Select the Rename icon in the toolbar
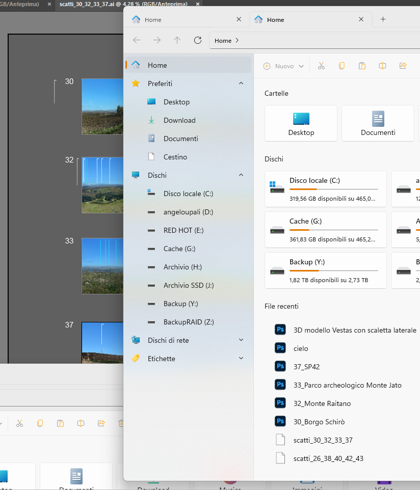The height and width of the screenshot is (490, 420). click(x=382, y=66)
